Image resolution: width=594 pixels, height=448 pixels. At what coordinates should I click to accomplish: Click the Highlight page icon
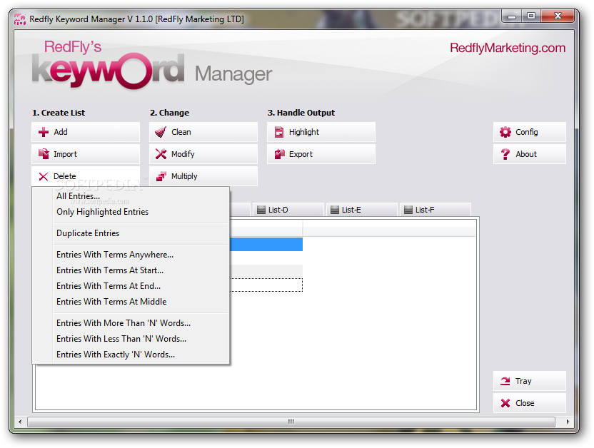279,132
